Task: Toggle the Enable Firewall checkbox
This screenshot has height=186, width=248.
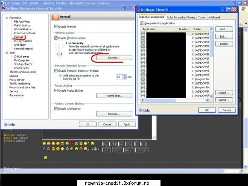Action: click(x=56, y=26)
